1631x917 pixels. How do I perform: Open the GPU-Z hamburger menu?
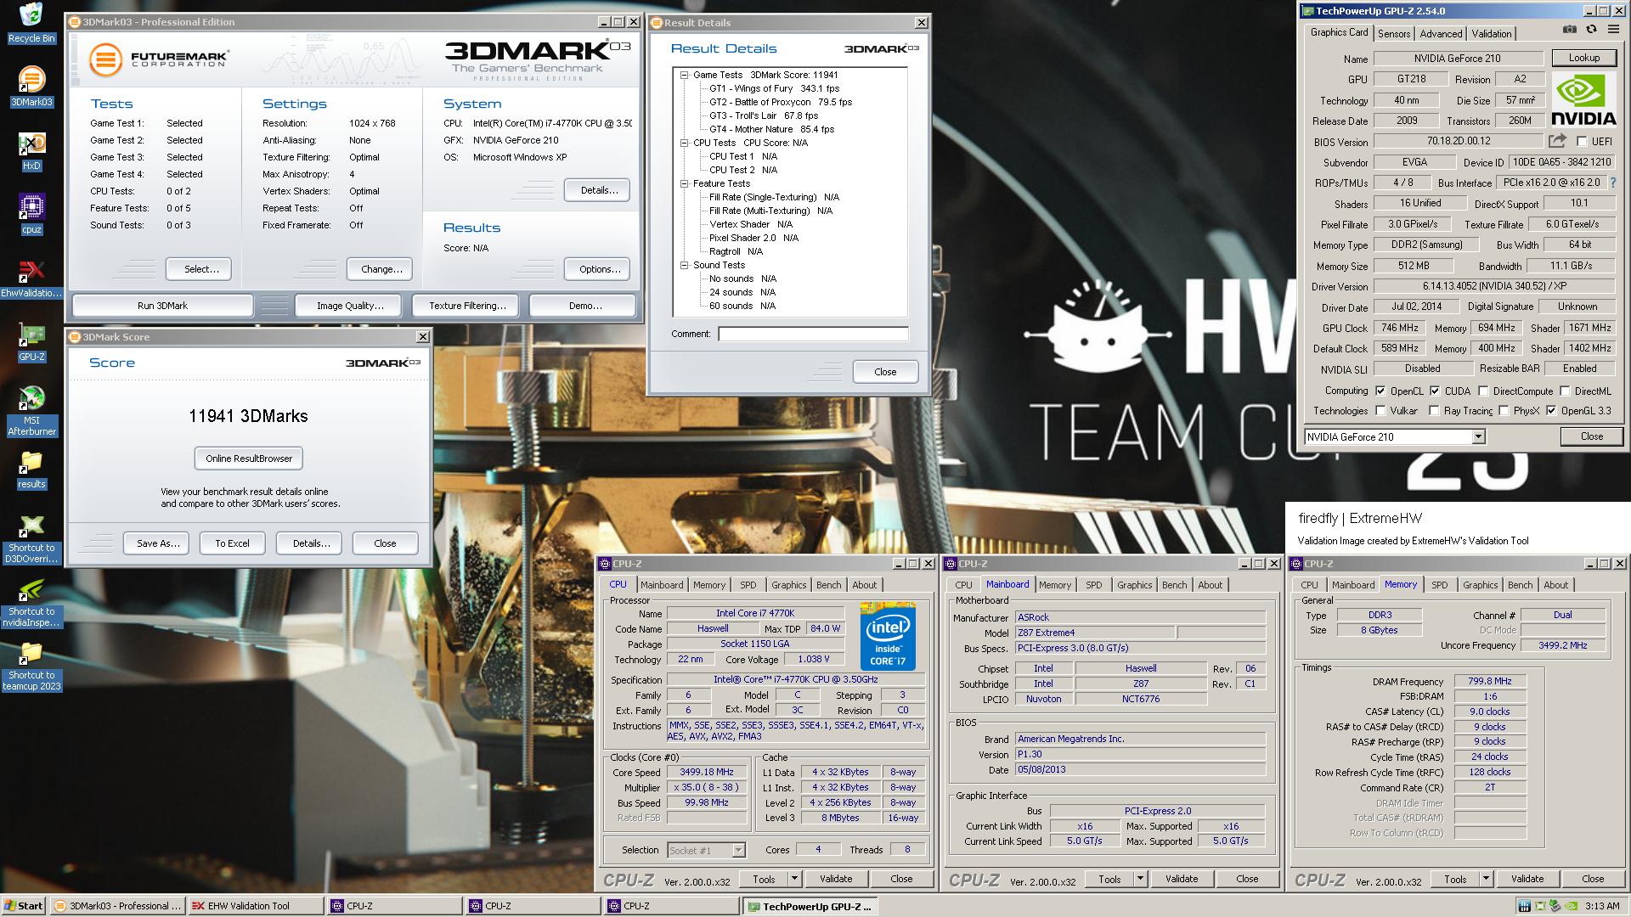point(1613,30)
